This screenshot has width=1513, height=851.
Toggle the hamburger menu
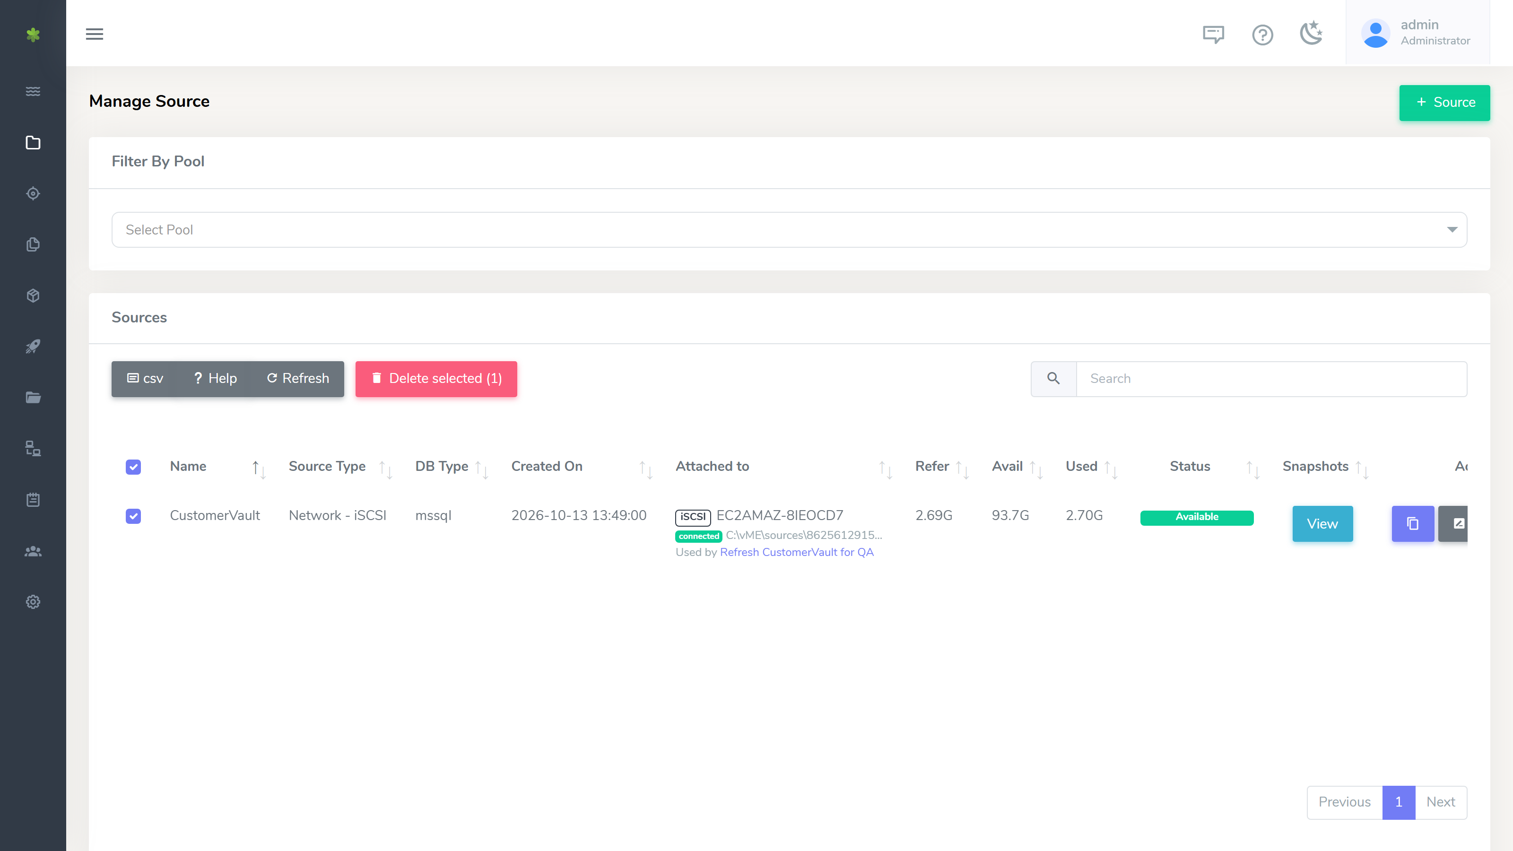95,34
